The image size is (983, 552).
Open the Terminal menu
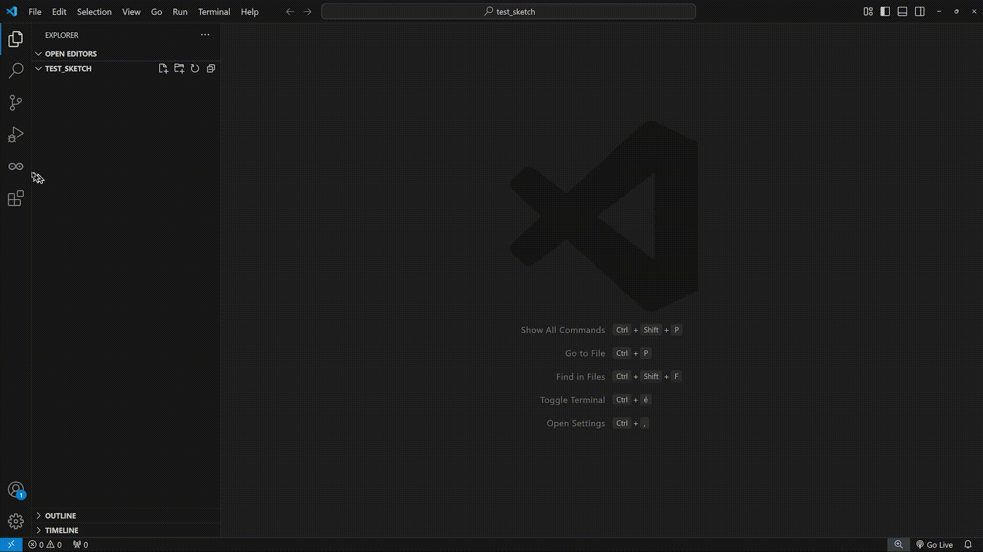(213, 12)
